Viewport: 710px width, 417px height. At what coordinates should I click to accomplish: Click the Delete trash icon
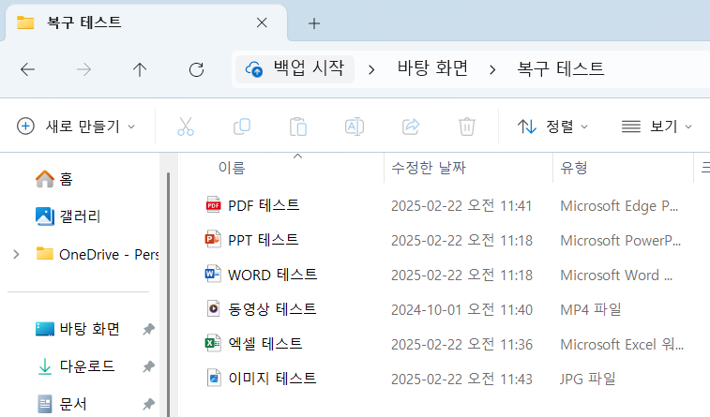pyautogui.click(x=467, y=127)
